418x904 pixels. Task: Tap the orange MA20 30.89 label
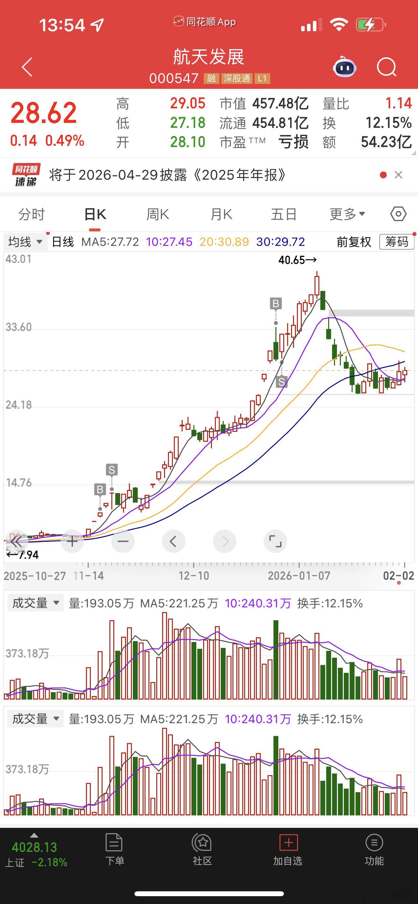(x=224, y=242)
